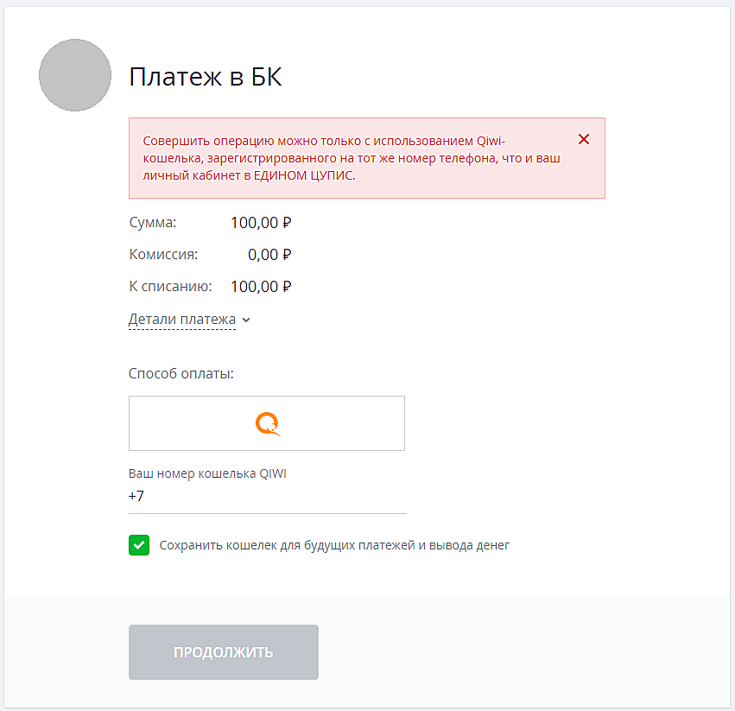The width and height of the screenshot is (735, 711).
Task: Focus the QIWI wallet number field
Action: pyautogui.click(x=268, y=497)
